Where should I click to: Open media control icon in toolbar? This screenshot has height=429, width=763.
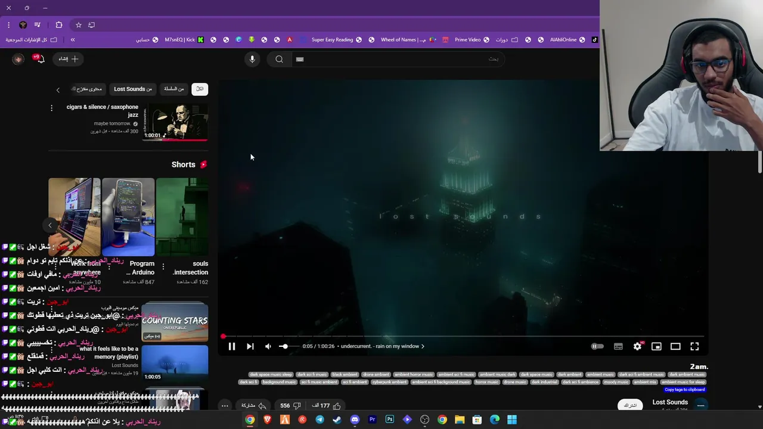38,25
